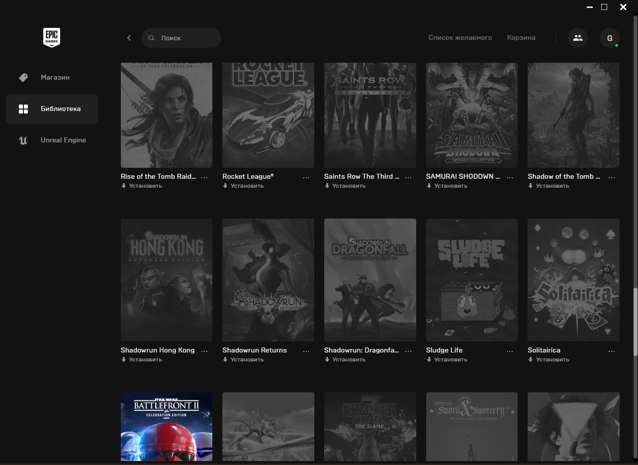This screenshot has width=638, height=465.
Task: Click the Rocket League title text
Action: point(248,176)
